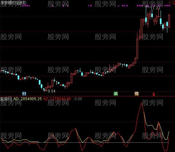The height and width of the screenshot is (152, 175).
Task: Click the 0.00 indicator value
Action: click(78, 99)
